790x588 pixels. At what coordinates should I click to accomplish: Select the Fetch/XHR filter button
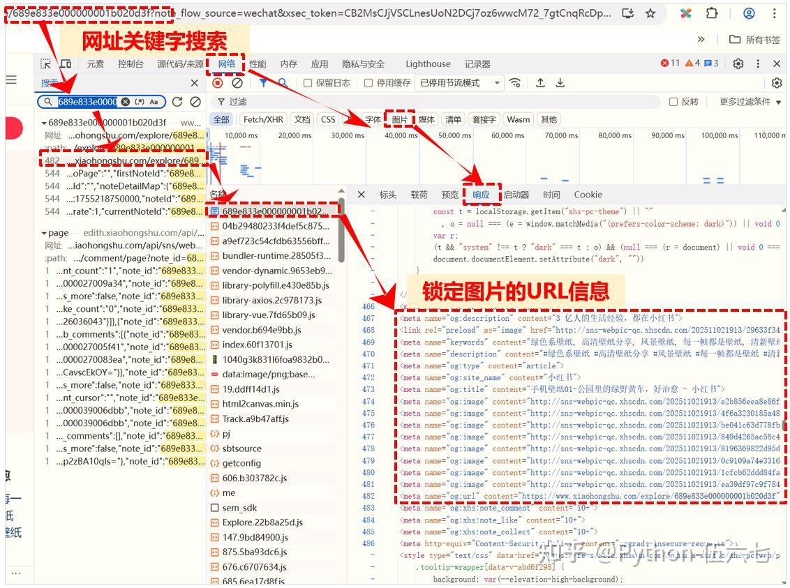click(x=262, y=119)
